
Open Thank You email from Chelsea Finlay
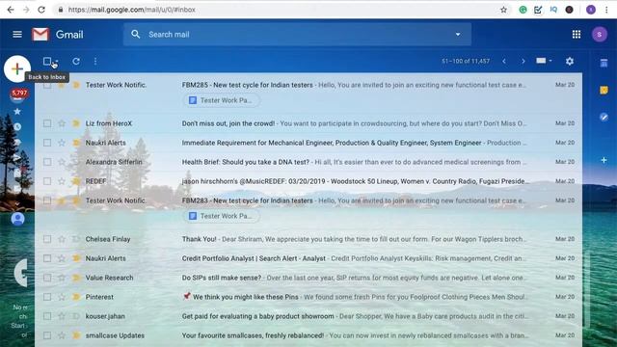point(308,239)
